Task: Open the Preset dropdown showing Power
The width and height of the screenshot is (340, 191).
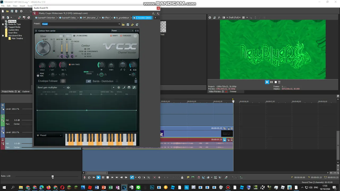Action: (119, 24)
